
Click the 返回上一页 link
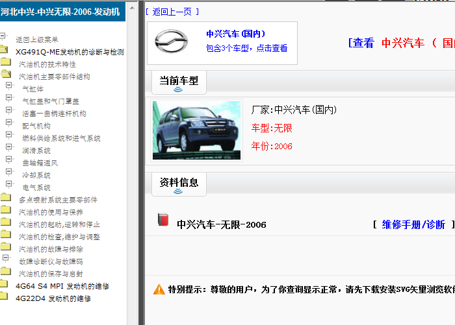tap(172, 12)
